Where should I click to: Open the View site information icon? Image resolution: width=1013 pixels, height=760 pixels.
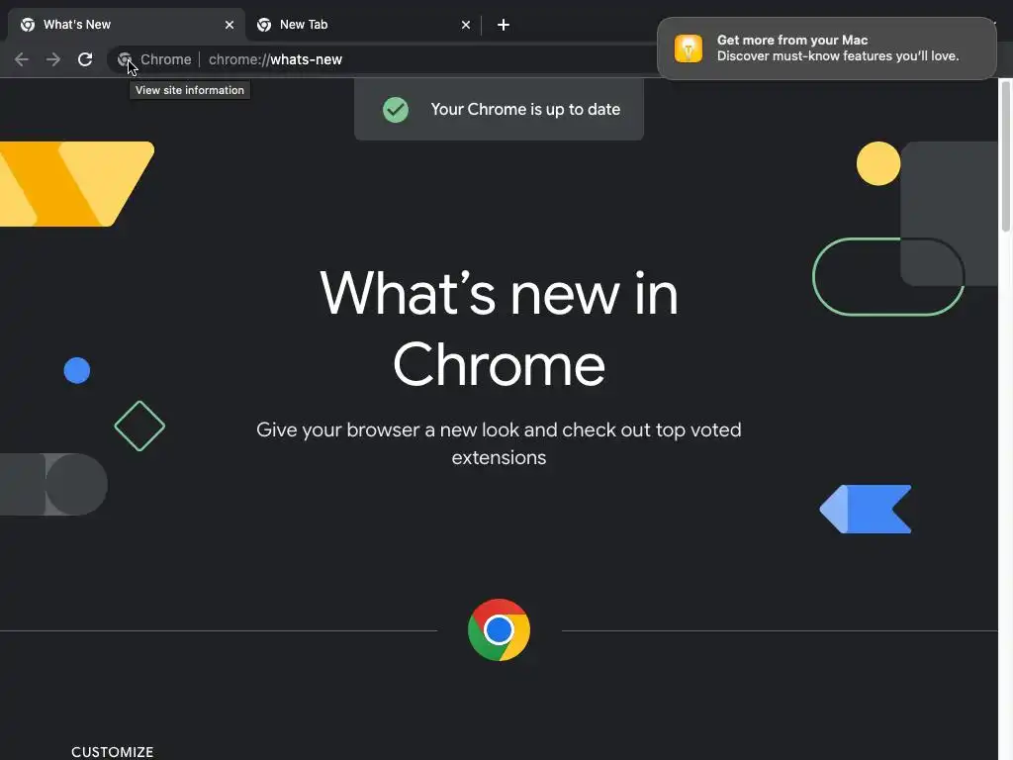[x=124, y=59]
